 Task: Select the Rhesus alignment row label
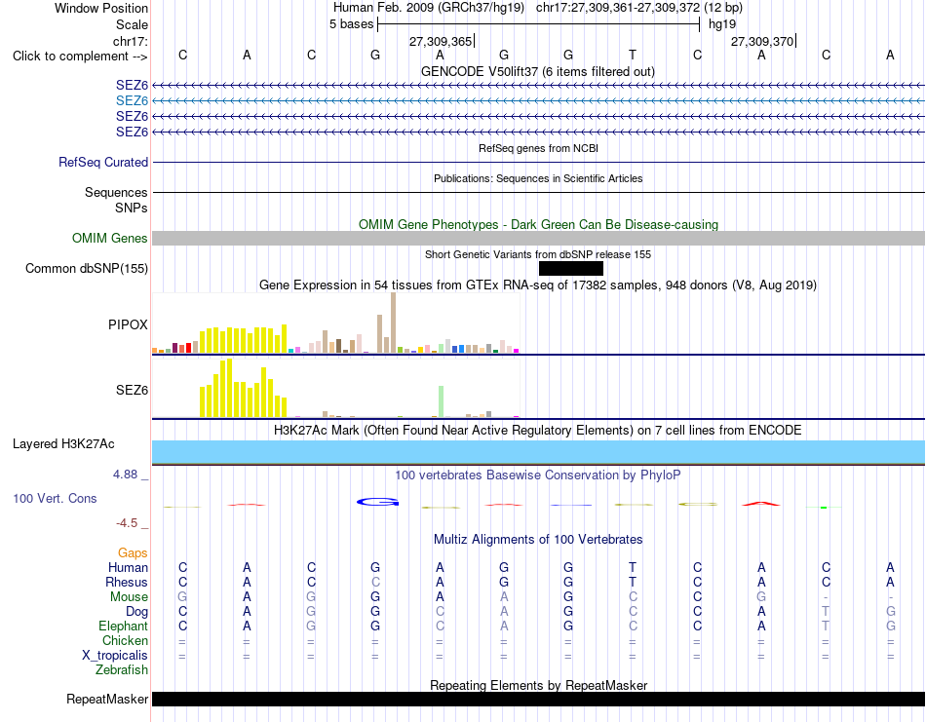pos(127,583)
